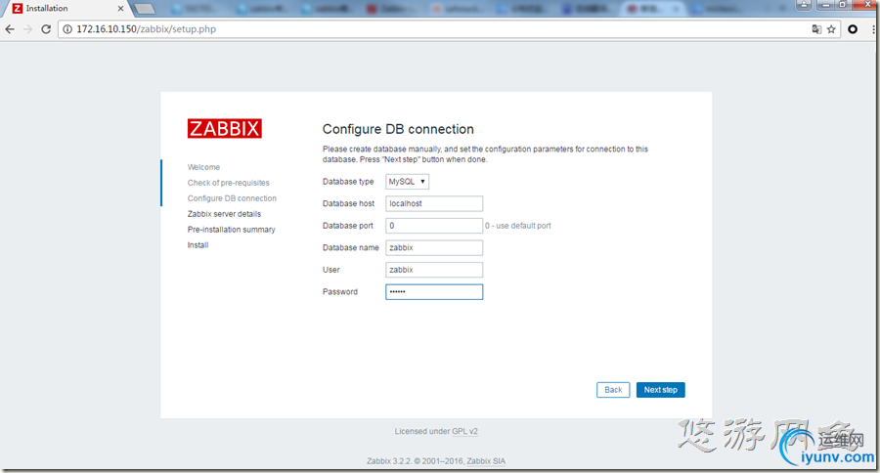Open the Zabbix SIA footer link
The width and height of the screenshot is (880, 473).
click(x=486, y=461)
